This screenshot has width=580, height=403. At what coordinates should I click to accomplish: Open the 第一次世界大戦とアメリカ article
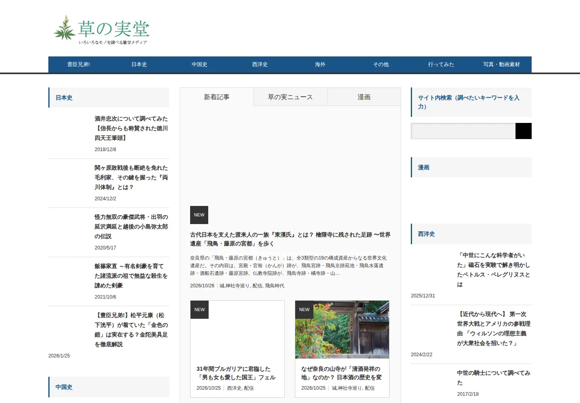coord(494,328)
